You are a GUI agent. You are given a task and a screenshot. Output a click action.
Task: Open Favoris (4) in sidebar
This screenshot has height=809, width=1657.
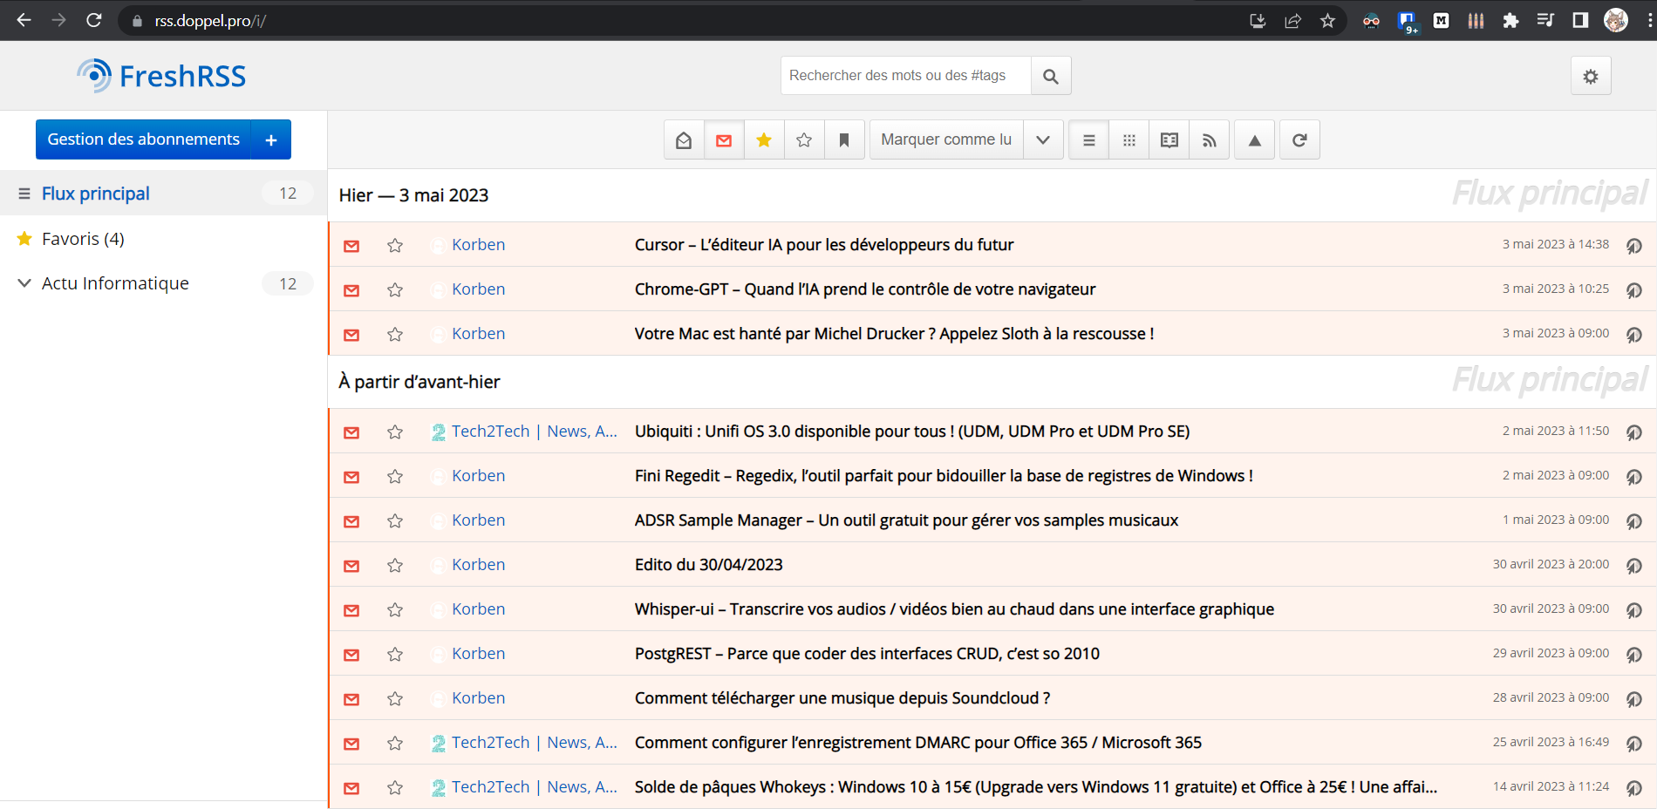83,239
